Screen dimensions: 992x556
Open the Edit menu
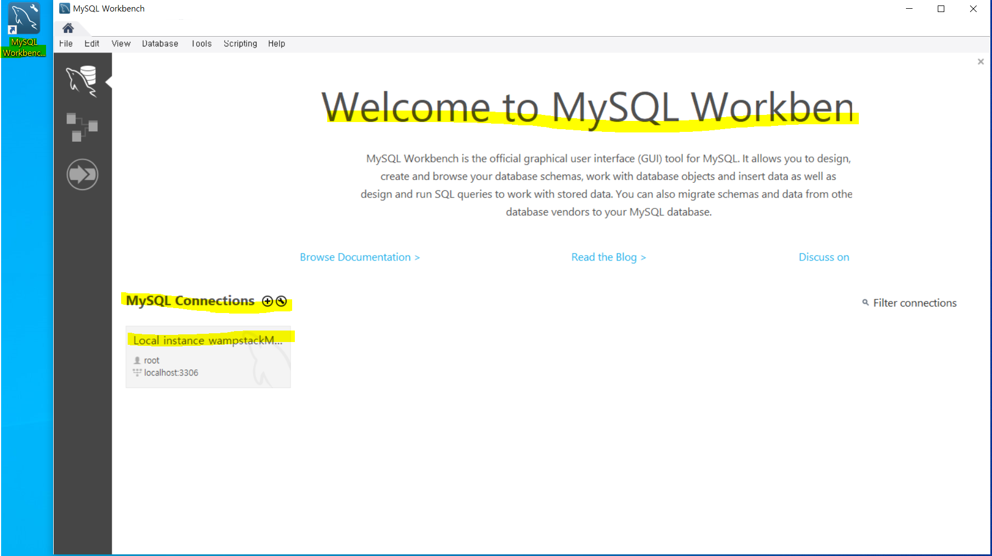92,44
